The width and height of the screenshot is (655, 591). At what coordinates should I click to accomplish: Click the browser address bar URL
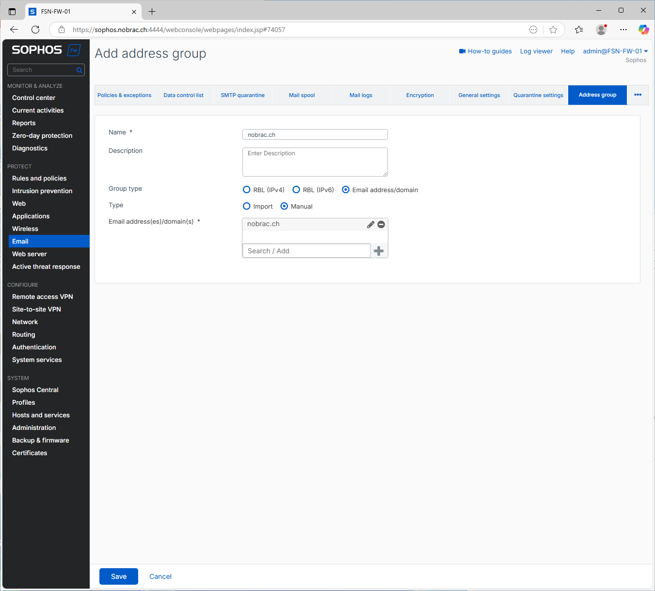coord(179,30)
